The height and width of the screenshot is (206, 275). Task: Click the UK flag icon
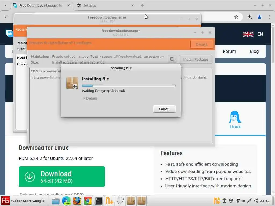click(x=248, y=34)
